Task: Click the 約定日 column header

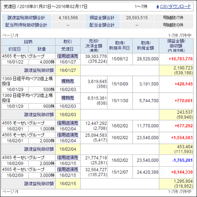Action: pyautogui.click(x=15, y=49)
